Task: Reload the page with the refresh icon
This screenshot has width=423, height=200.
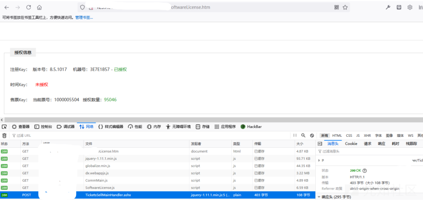Action: point(28,7)
